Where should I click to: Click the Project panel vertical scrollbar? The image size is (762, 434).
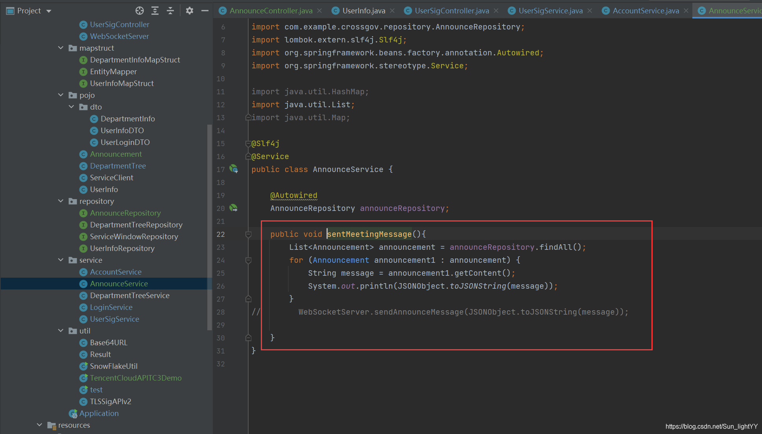coord(209,228)
